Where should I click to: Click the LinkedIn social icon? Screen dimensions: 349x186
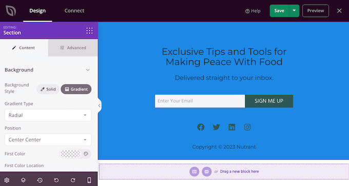point(231,127)
